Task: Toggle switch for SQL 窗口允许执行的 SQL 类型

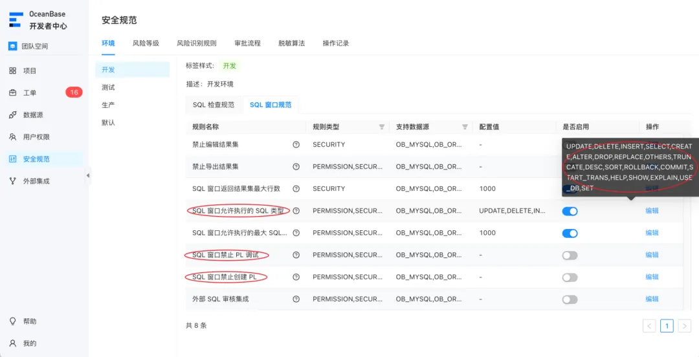Action: (x=570, y=211)
